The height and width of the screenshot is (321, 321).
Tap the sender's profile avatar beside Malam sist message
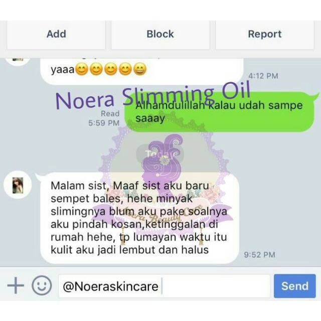pos(18,185)
